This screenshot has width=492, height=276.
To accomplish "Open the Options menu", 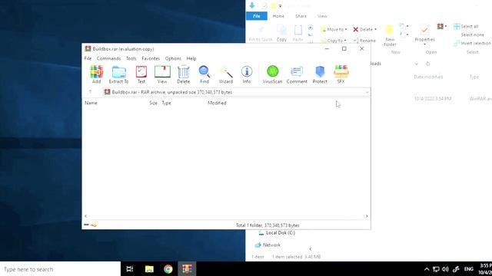I will pyautogui.click(x=173, y=58).
